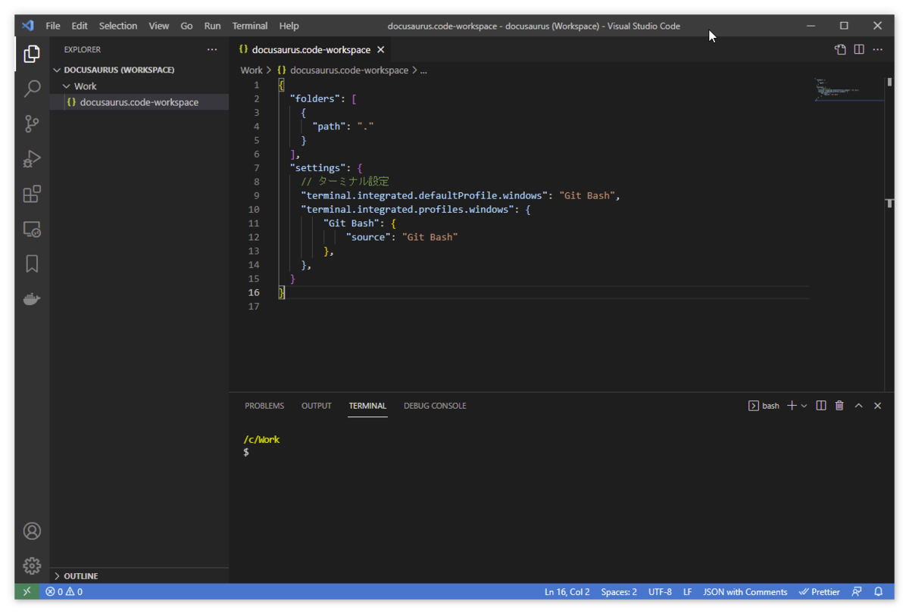
Task: Open the Docker view icon
Action: pos(32,299)
